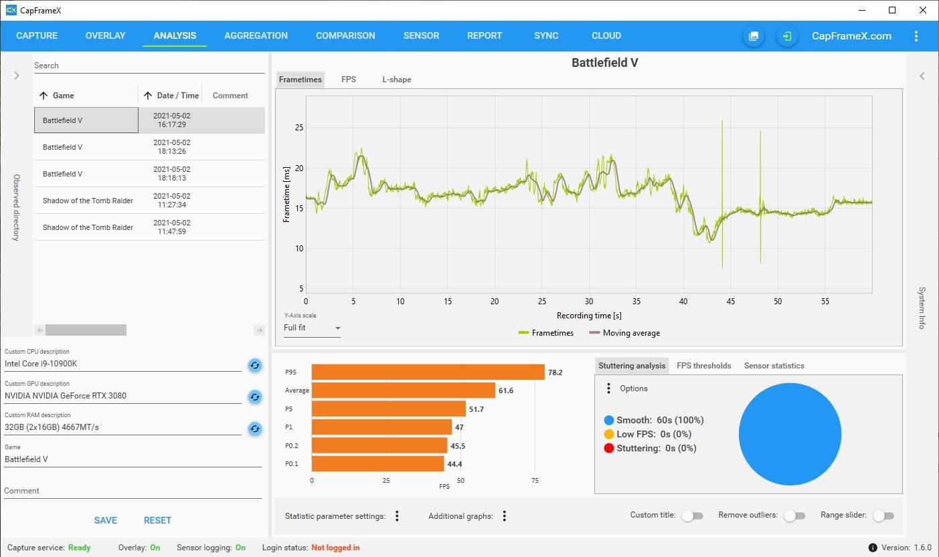This screenshot has width=939, height=557.
Task: Refresh the custom GPU description
Action: click(x=255, y=397)
